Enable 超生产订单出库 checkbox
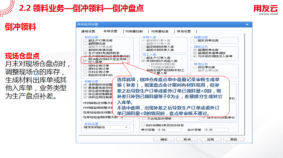This screenshot has height=158, width=283. 85,40
